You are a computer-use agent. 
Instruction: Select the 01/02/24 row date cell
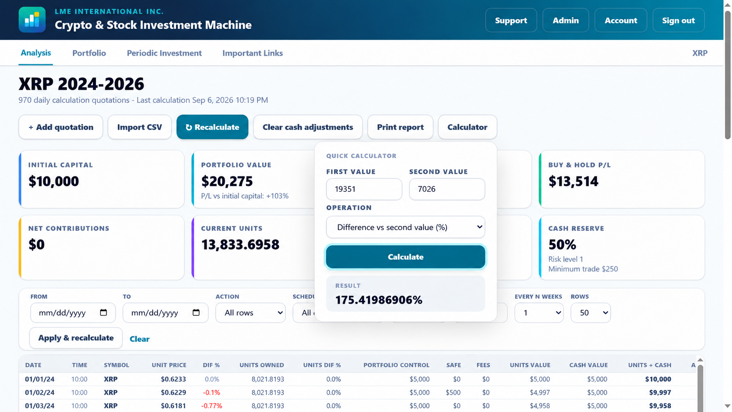pyautogui.click(x=40, y=392)
